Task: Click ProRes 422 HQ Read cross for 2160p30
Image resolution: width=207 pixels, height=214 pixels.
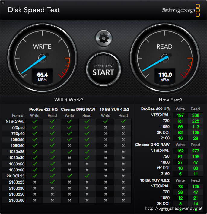Action: click(52, 188)
